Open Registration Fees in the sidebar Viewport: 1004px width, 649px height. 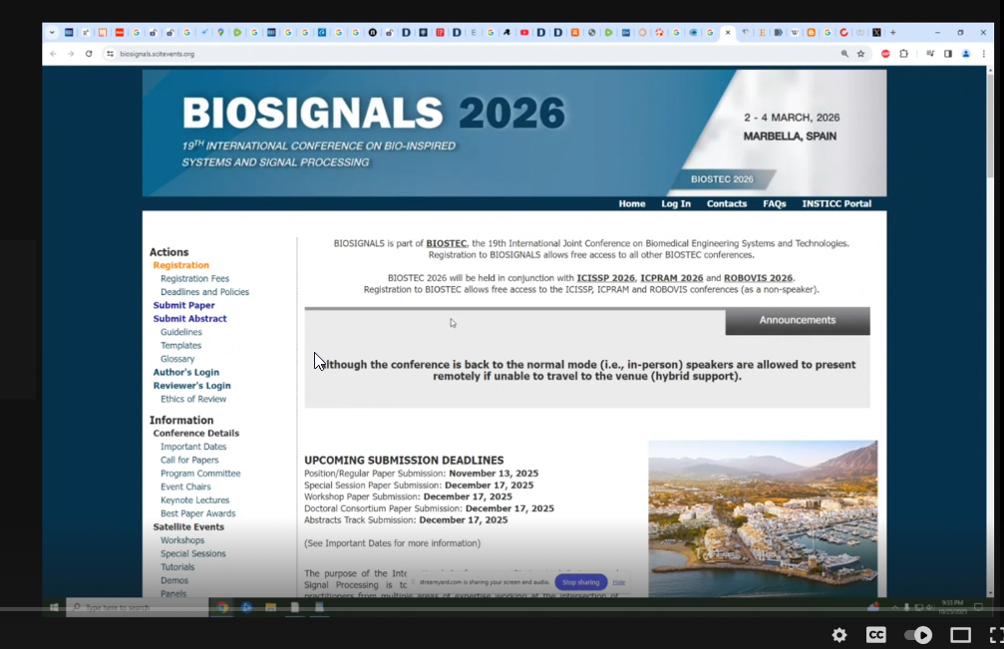tap(194, 279)
